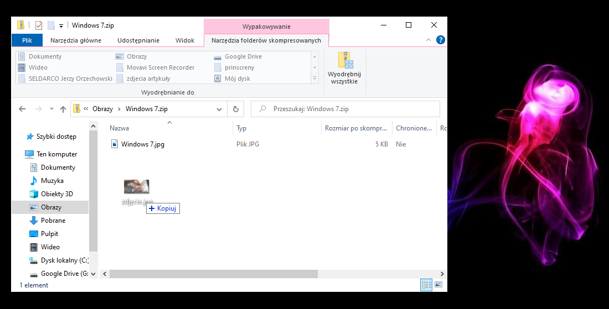Click the Google Drive (G:) drive icon

[x=34, y=274]
